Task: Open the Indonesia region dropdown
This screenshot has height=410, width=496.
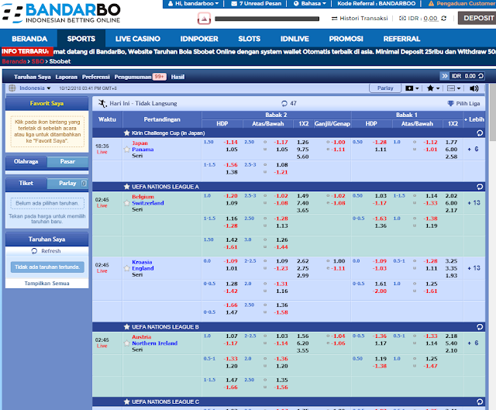Action: [35, 88]
